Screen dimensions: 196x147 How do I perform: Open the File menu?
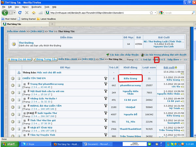pos(4,7)
